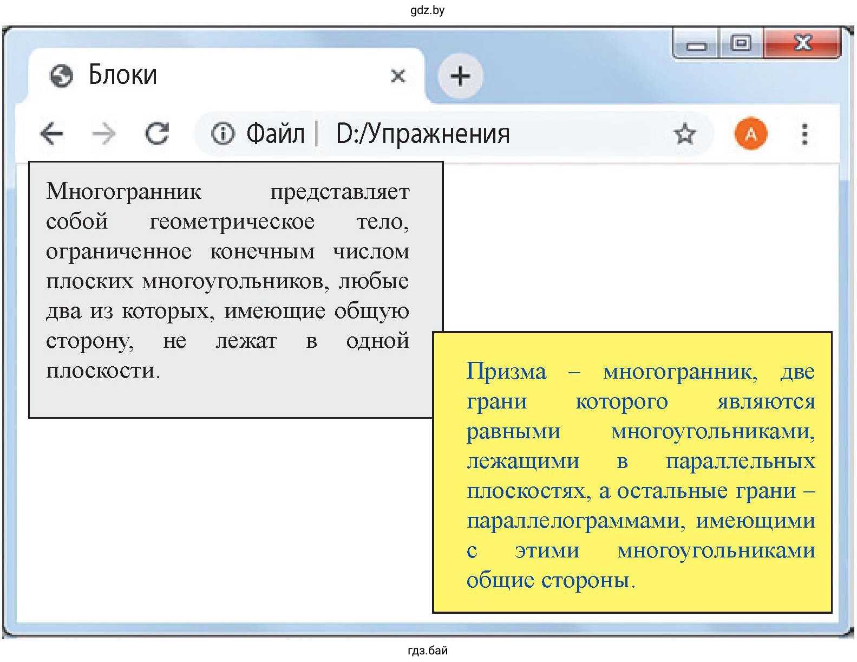Click the word Призма in yellow block
Viewport: 857px width, 662px height.
pyautogui.click(x=506, y=372)
